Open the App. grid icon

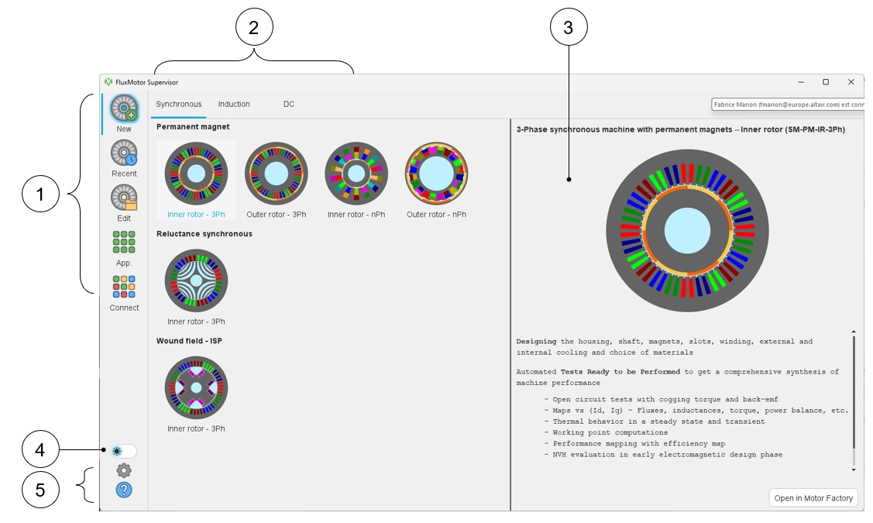pos(124,243)
